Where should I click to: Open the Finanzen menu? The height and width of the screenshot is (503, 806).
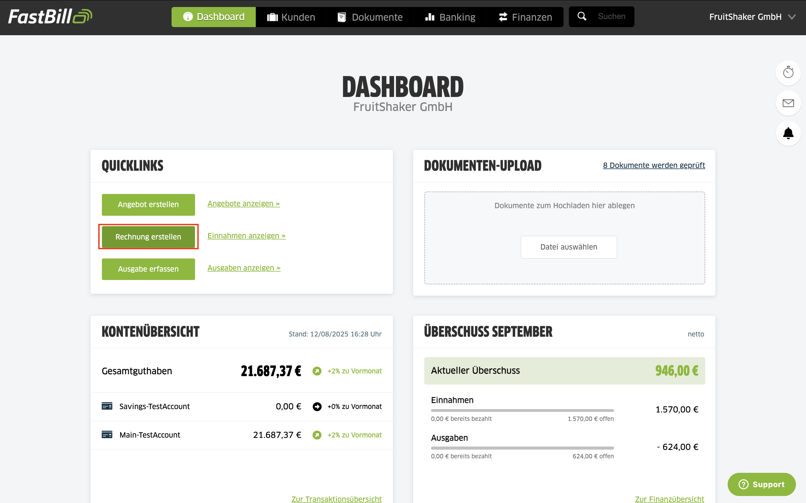pyautogui.click(x=525, y=17)
